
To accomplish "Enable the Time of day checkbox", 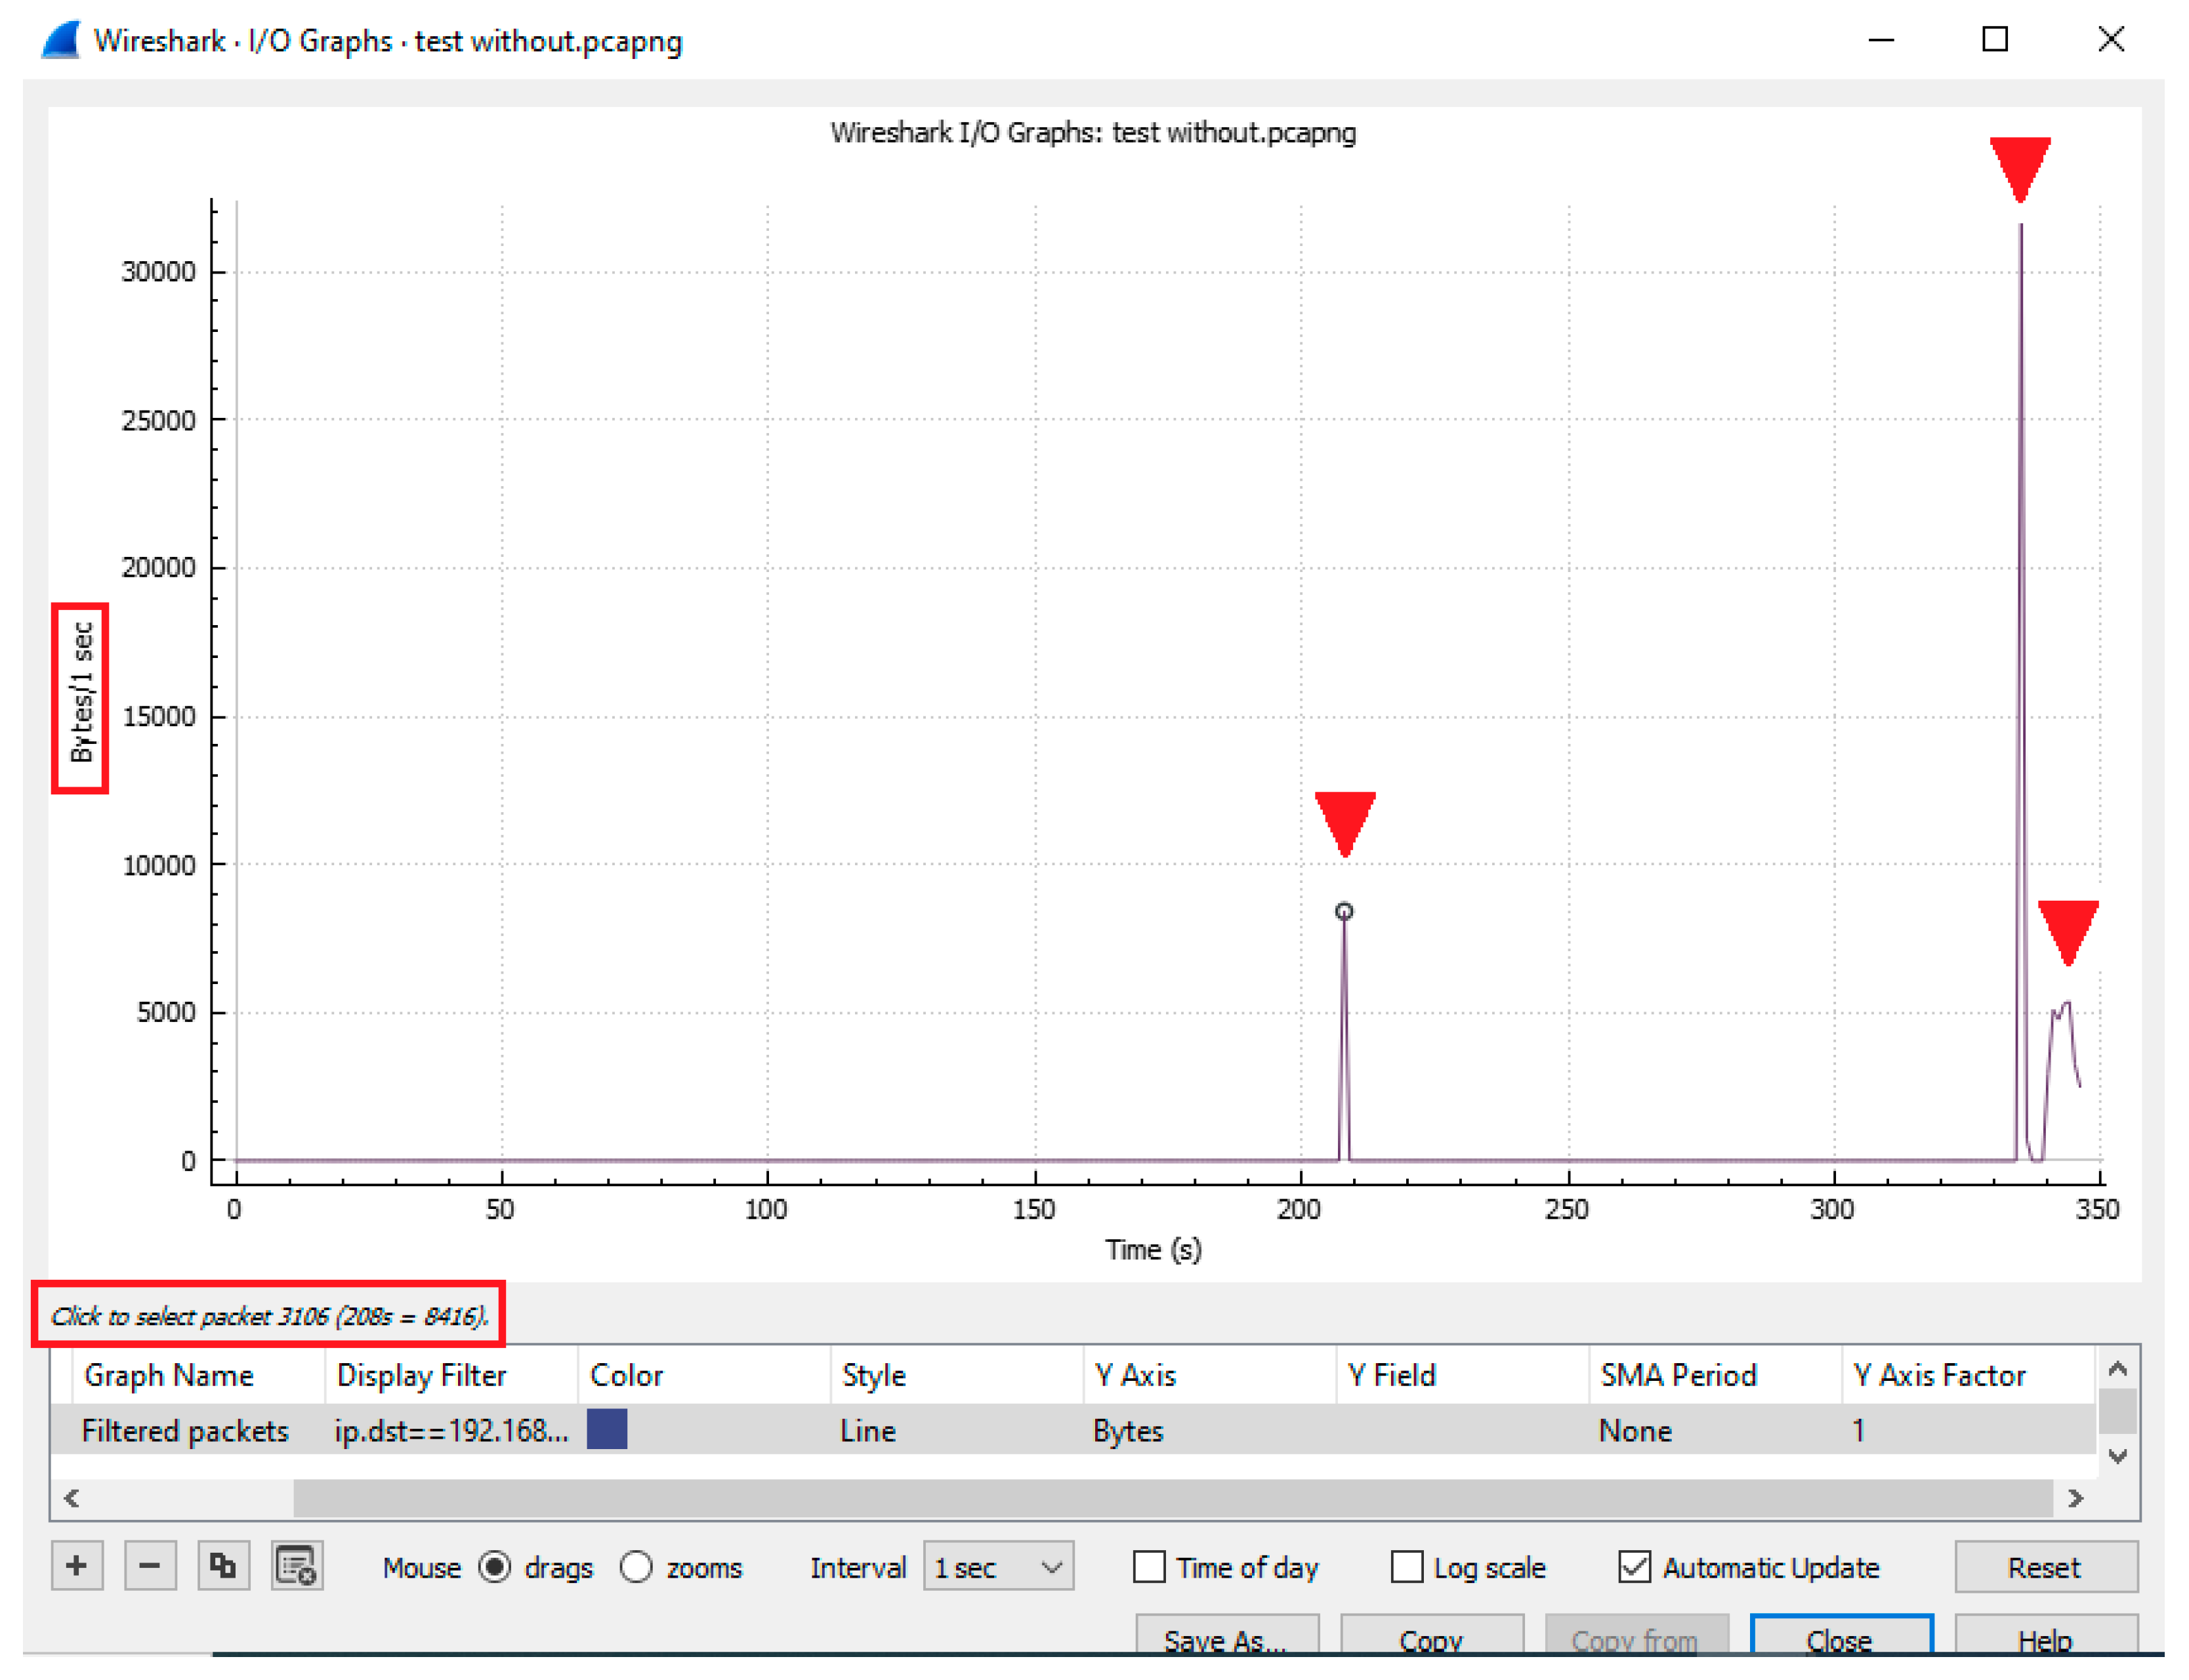I will pos(1149,1567).
